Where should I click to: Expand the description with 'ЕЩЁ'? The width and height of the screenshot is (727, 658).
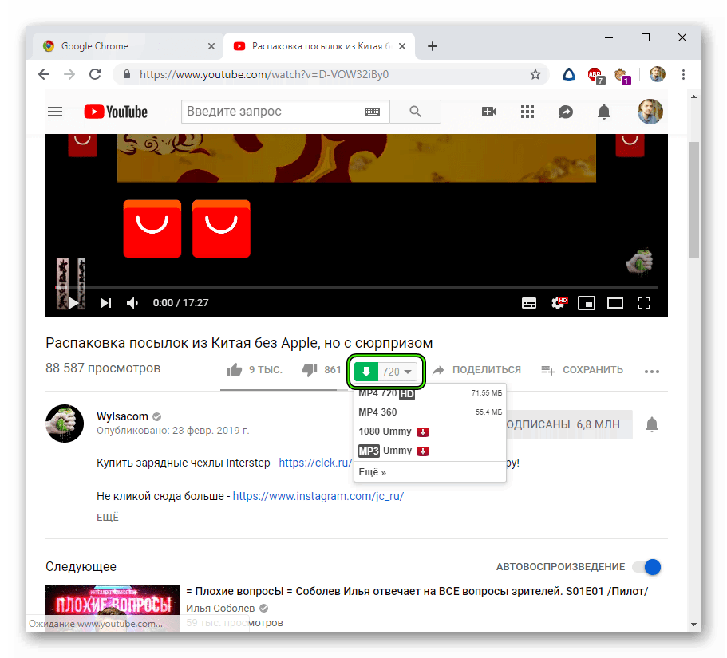(x=108, y=518)
